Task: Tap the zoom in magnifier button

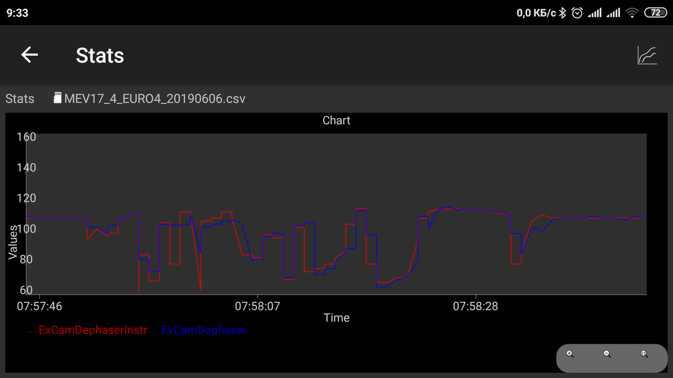Action: (x=570, y=354)
